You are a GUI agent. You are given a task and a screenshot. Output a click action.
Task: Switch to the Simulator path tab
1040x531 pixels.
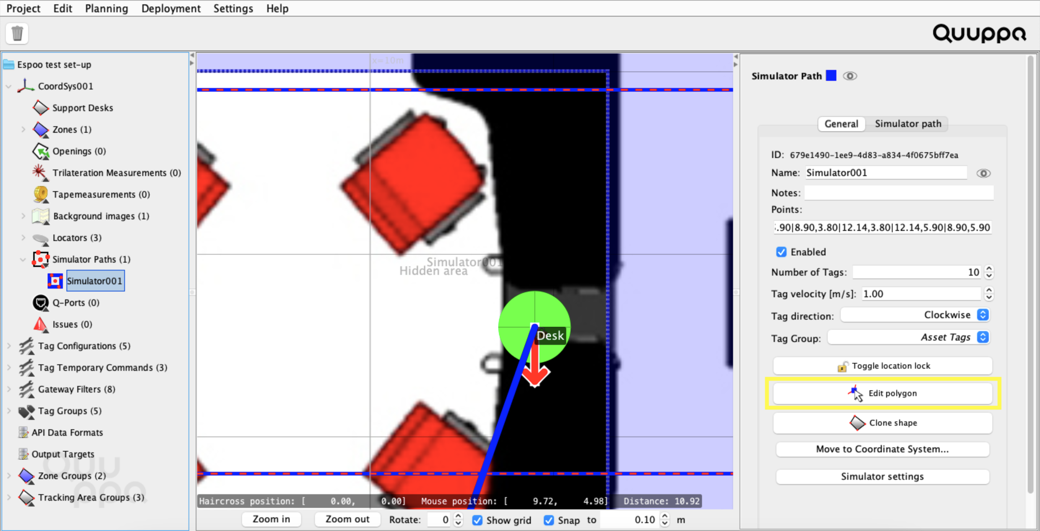pyautogui.click(x=908, y=124)
